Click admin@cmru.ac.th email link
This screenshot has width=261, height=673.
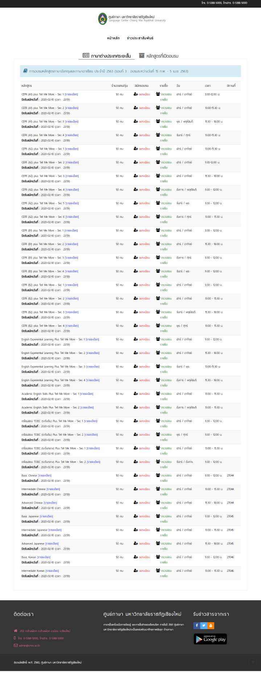(x=29, y=645)
